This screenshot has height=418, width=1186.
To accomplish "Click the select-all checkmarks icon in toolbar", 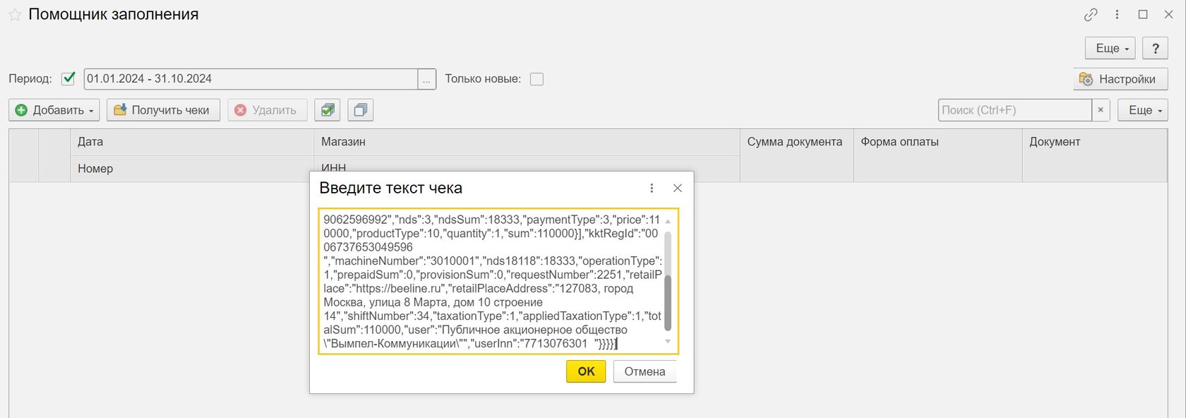I will click(328, 110).
